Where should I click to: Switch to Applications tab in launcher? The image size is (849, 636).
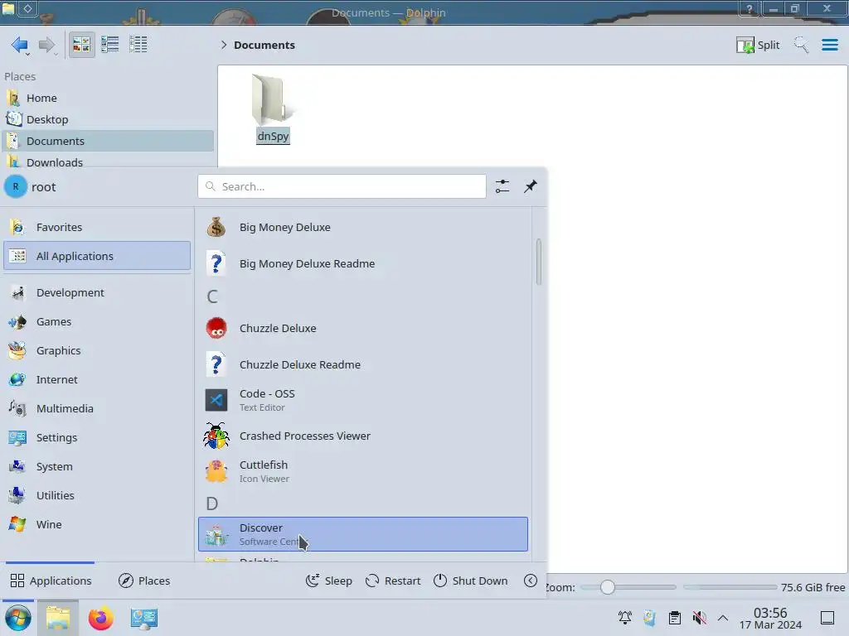pyautogui.click(x=51, y=581)
